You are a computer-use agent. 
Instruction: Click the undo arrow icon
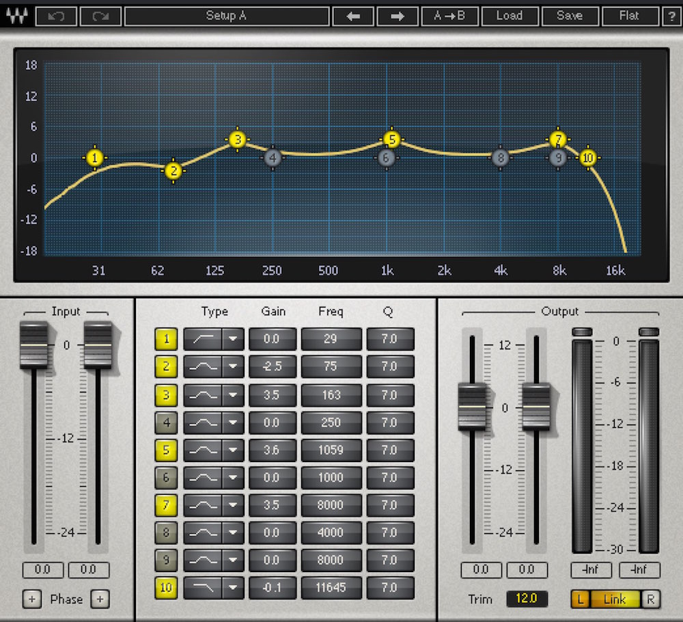tap(56, 16)
